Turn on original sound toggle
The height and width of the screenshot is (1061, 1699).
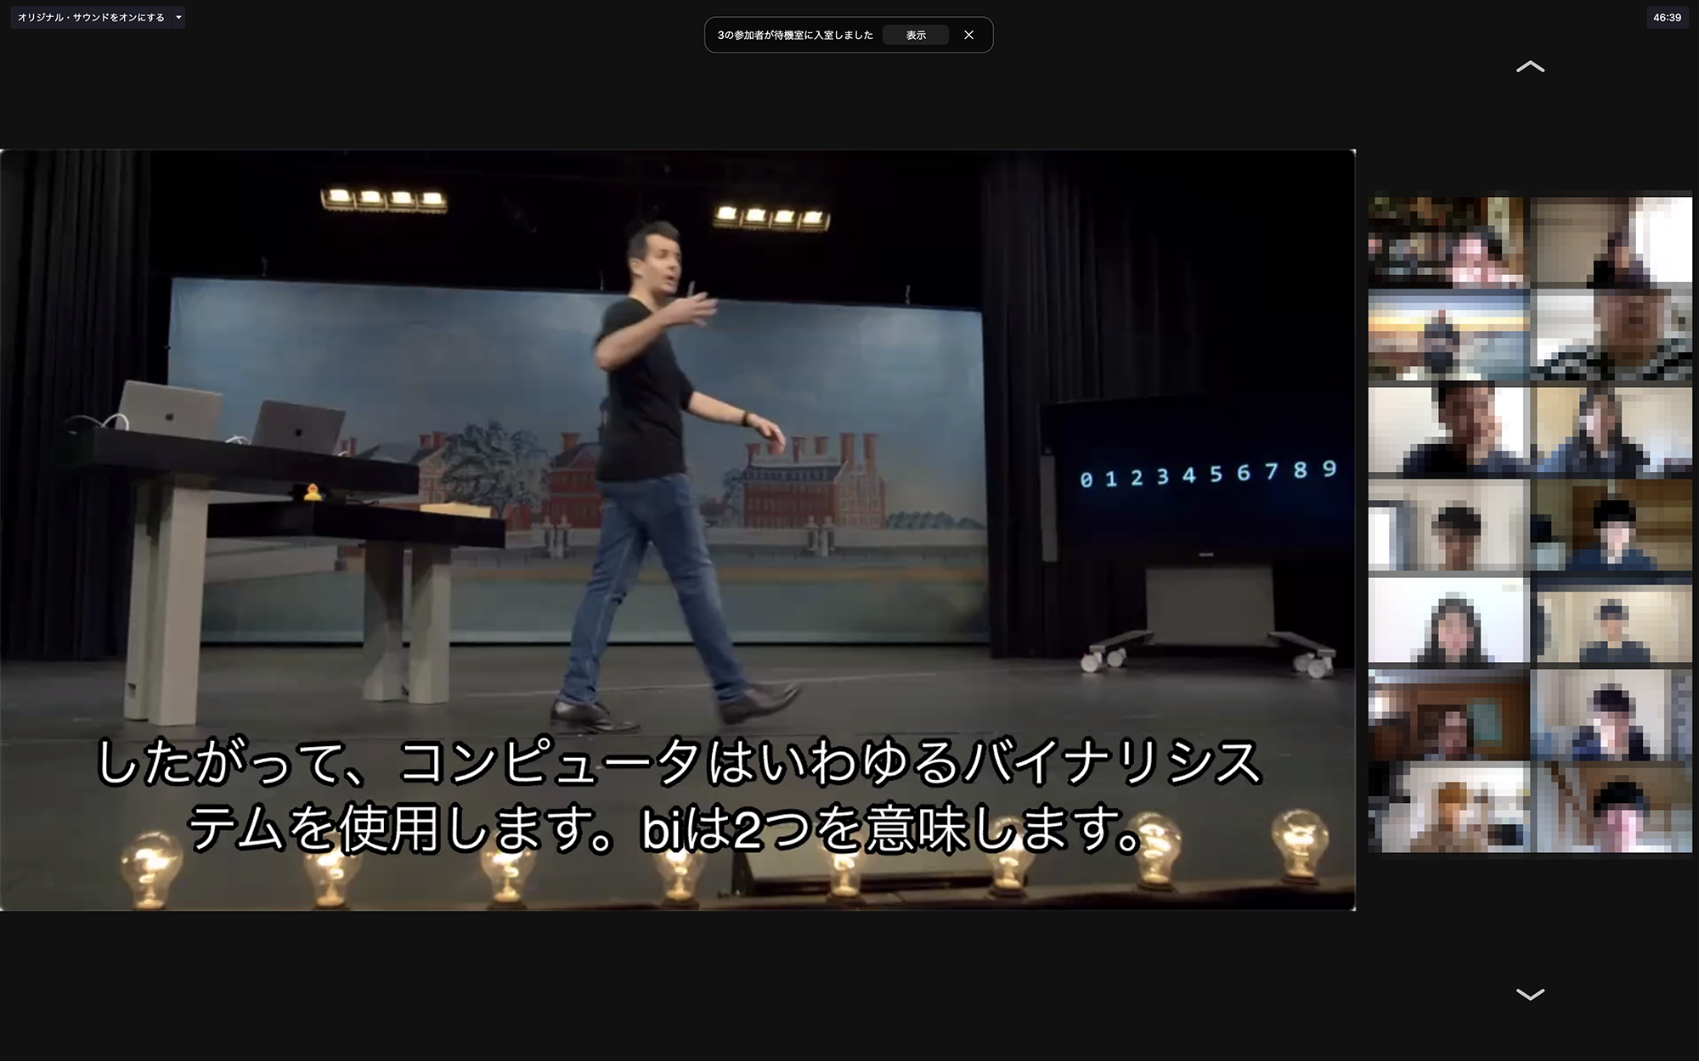tap(91, 17)
